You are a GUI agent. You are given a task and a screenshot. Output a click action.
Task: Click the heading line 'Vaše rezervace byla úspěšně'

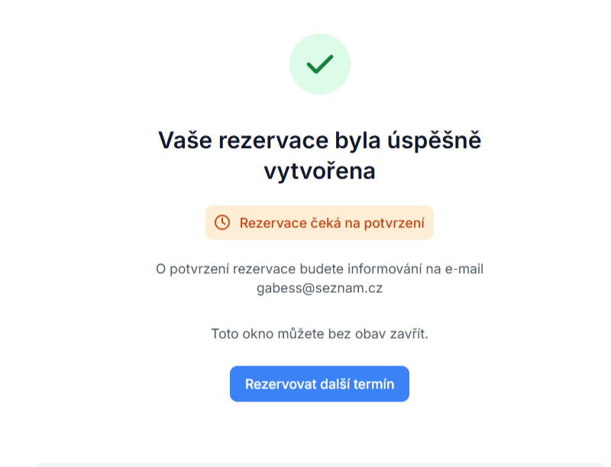pyautogui.click(x=319, y=141)
